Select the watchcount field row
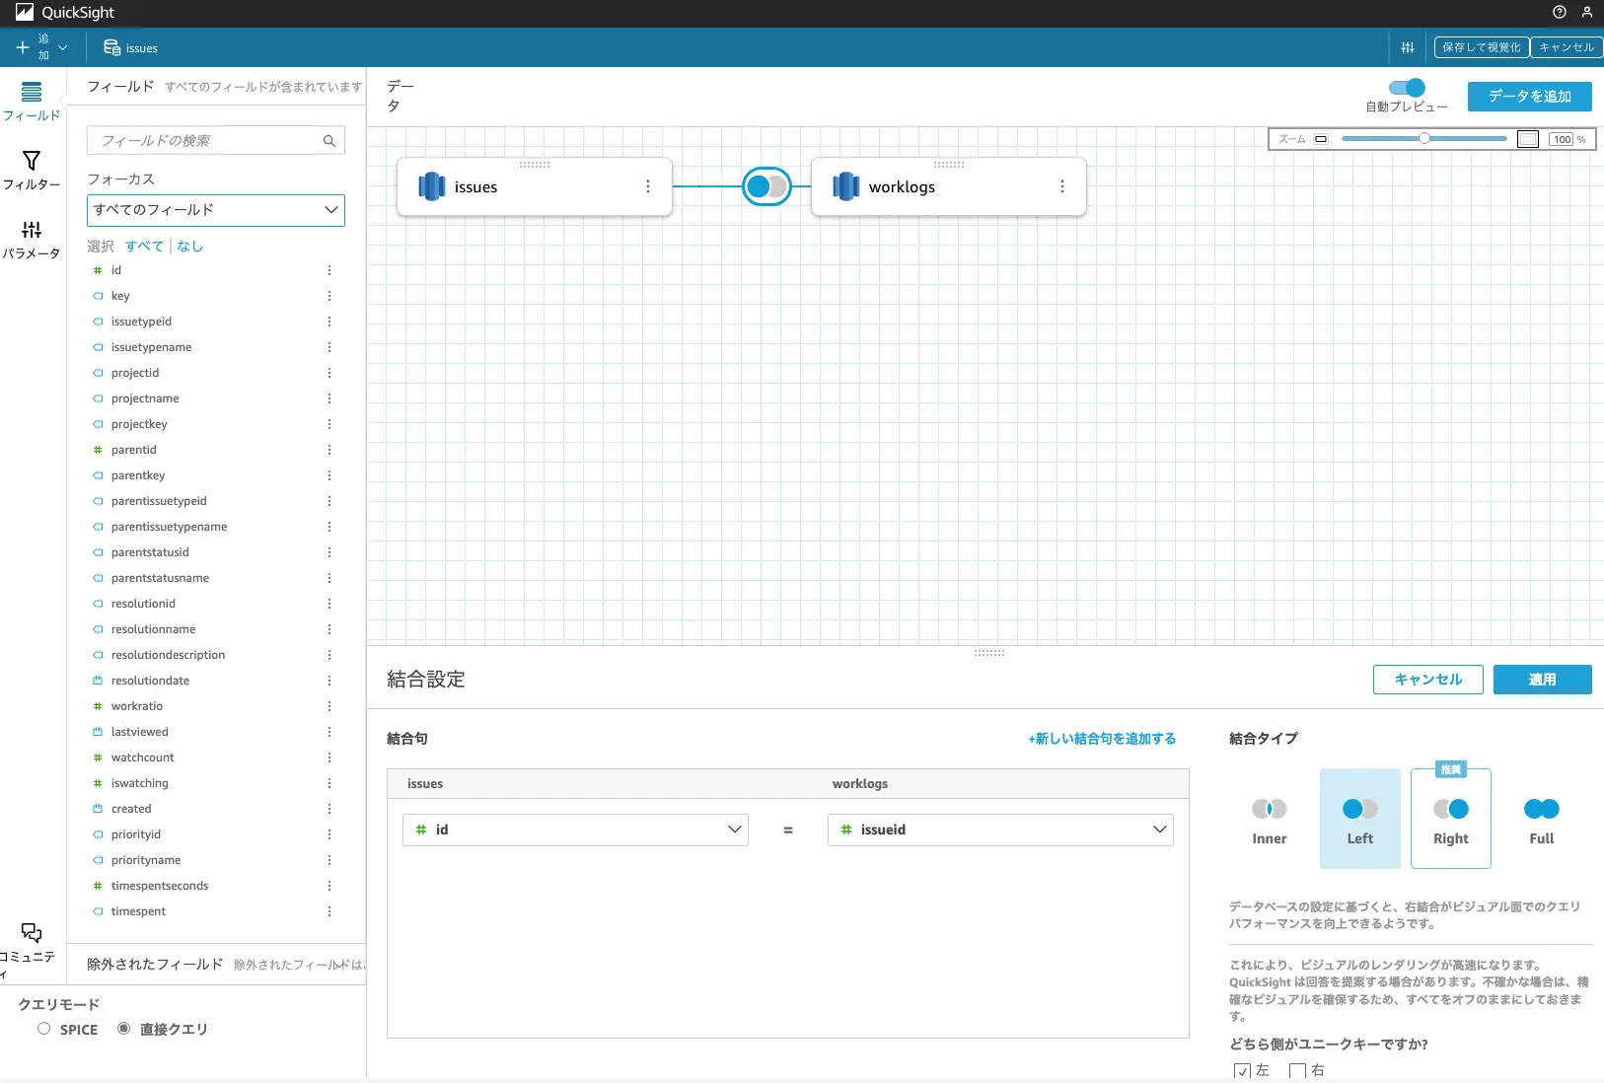The width and height of the screenshot is (1604, 1083). (216, 758)
